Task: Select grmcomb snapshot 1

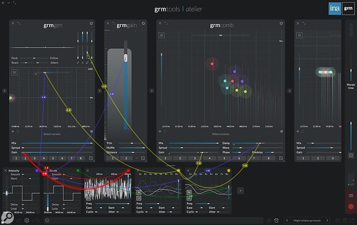Action: (165, 158)
